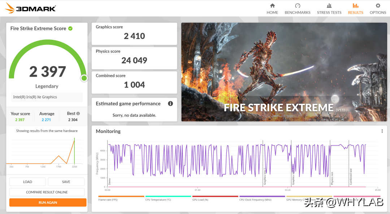390x214 pixels.
Task: Click the Average score 2 271
Action: click(46, 120)
